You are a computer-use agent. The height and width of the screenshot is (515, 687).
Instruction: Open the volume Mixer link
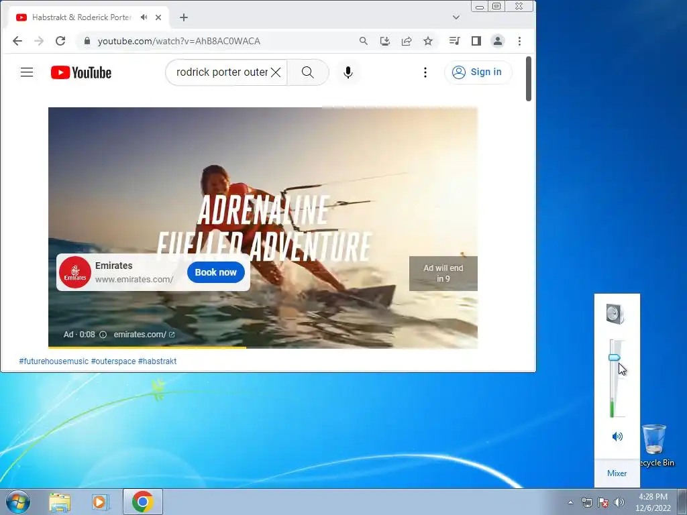617,473
